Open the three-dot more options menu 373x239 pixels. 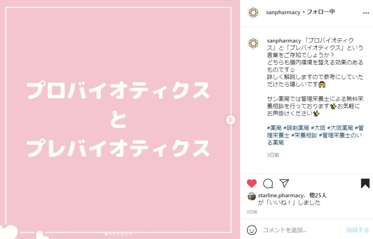click(366, 13)
